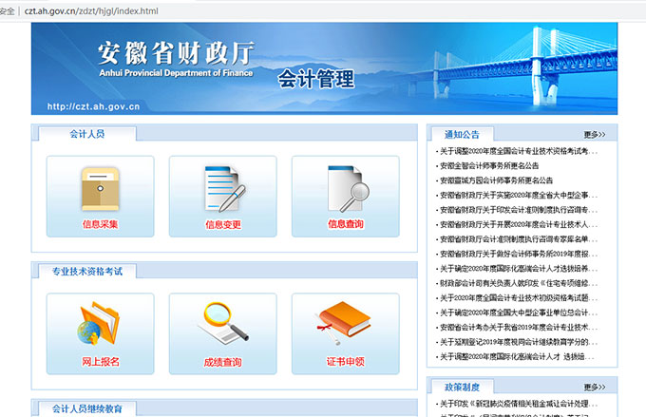Select the 会计人员 section tab
Viewport: 646px width, 417px height.
(x=87, y=133)
